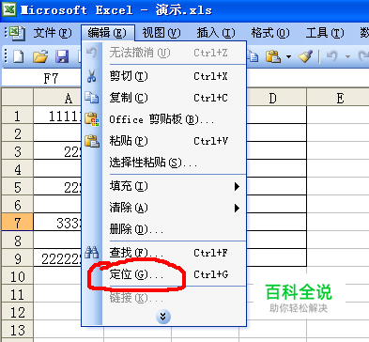Open the Undo history dropdown arrow
Viewport: 369px width, 342px height.
347,56
